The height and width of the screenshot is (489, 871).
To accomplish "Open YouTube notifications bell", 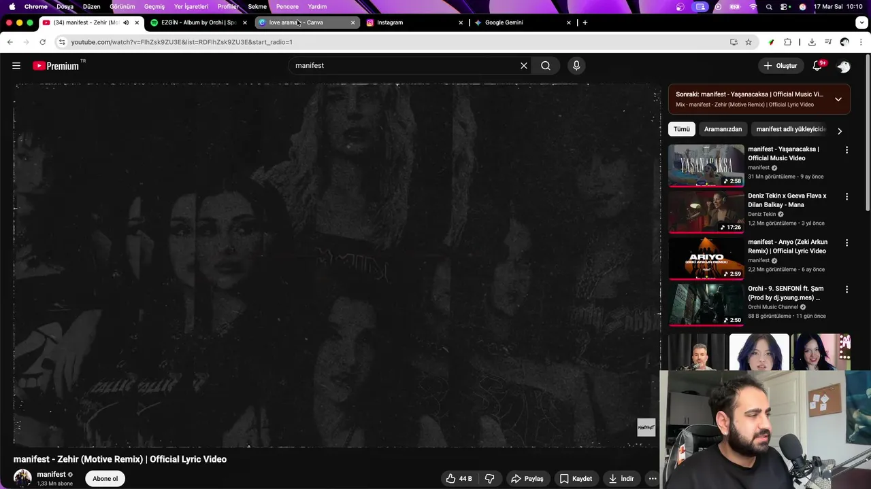I will (817, 66).
